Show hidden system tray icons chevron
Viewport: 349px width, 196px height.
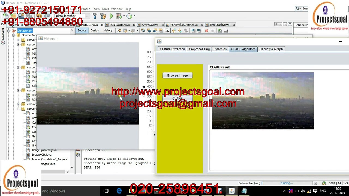tap(284, 191)
